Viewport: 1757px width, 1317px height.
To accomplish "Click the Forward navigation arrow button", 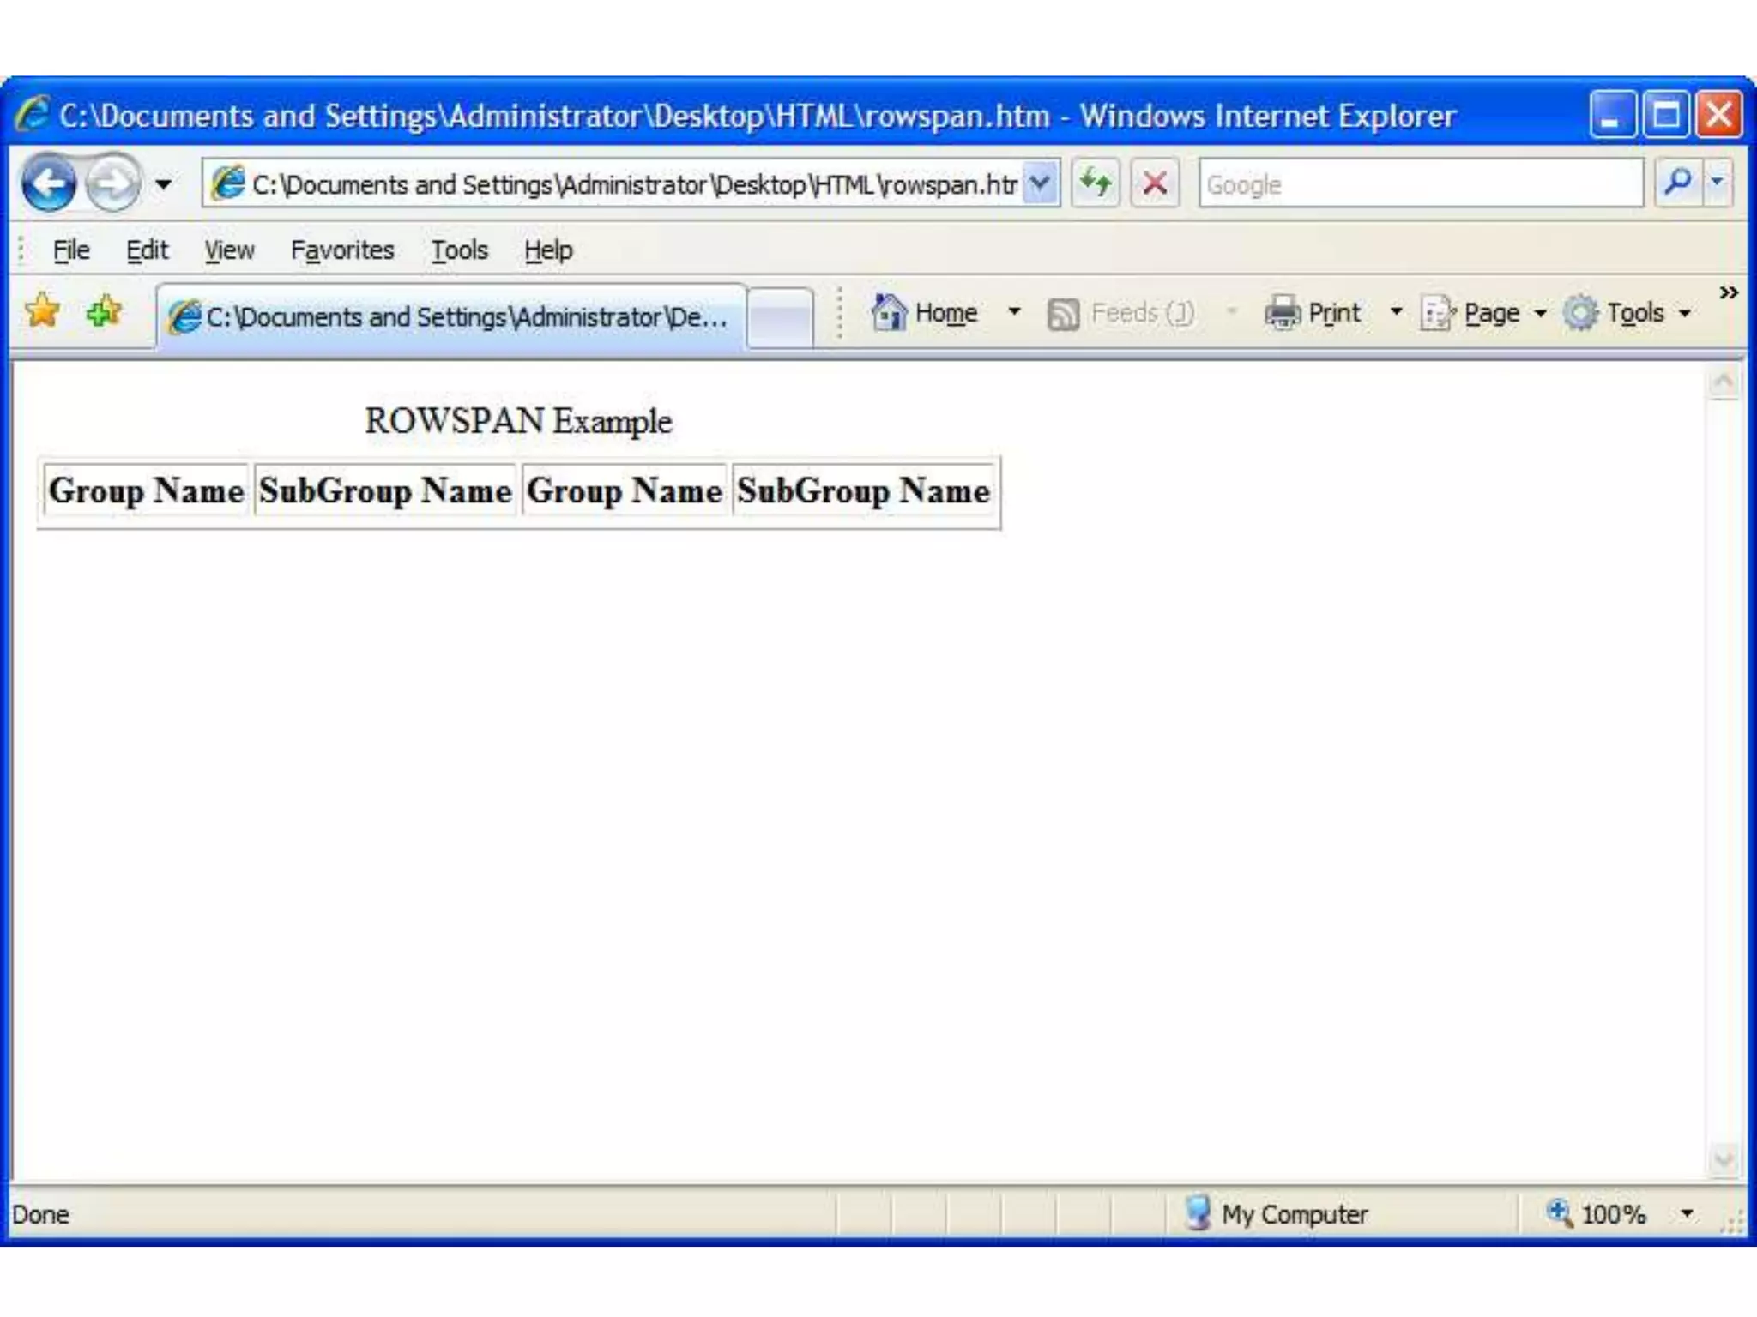I will 113,183.
